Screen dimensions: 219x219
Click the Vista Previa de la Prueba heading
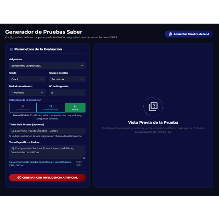pos(153,123)
